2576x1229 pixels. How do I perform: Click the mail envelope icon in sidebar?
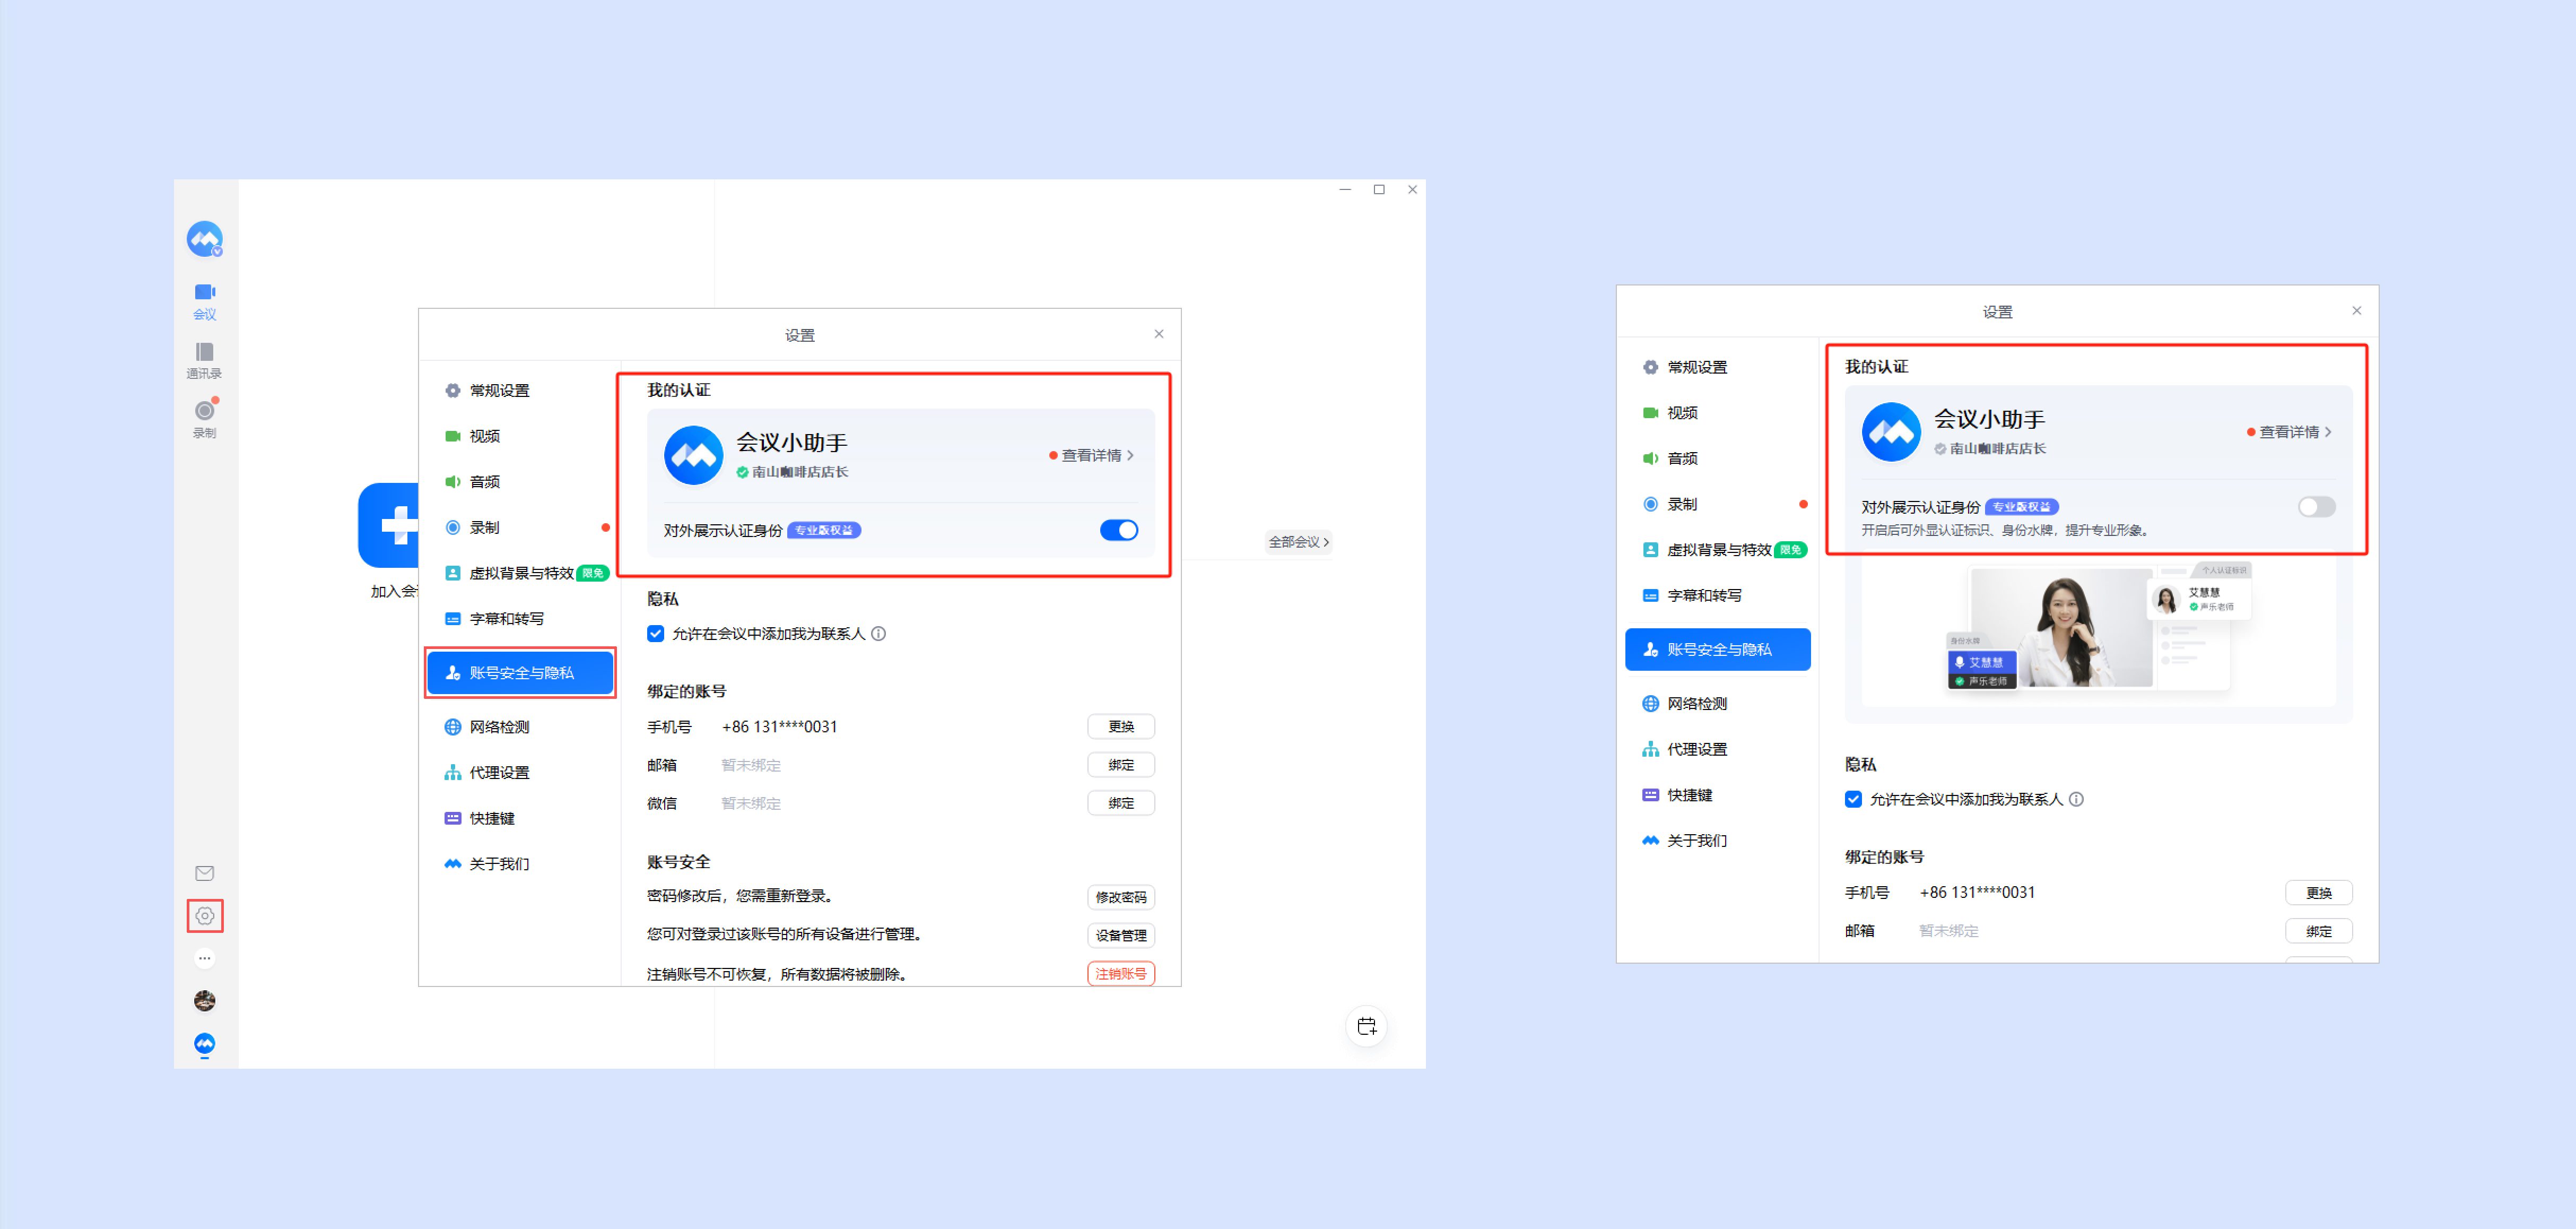tap(205, 873)
